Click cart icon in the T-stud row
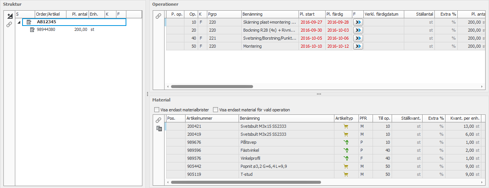The width and height of the screenshot is (489, 188). click(x=346, y=174)
